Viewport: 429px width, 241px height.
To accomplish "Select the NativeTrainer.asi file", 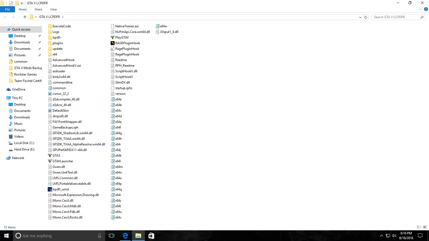I will click(x=125, y=26).
